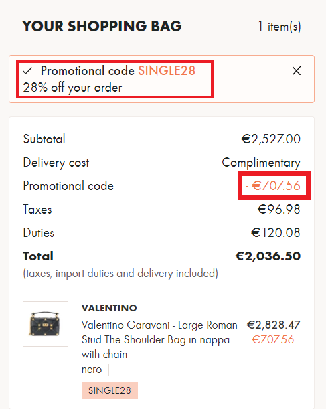Click the -€707.56 discount under product price
Image resolution: width=326 pixels, height=409 pixels.
(x=270, y=339)
